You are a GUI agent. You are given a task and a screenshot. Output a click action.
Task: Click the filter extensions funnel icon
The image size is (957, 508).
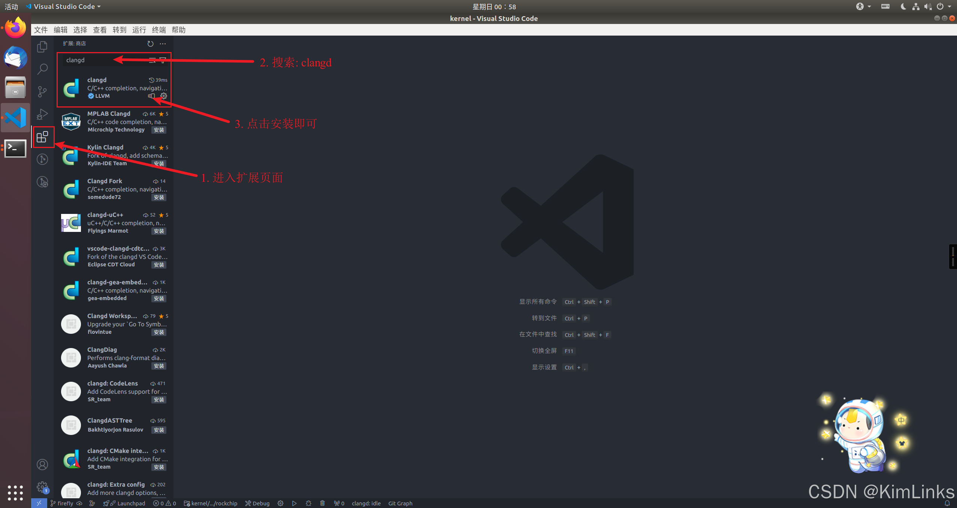click(163, 60)
